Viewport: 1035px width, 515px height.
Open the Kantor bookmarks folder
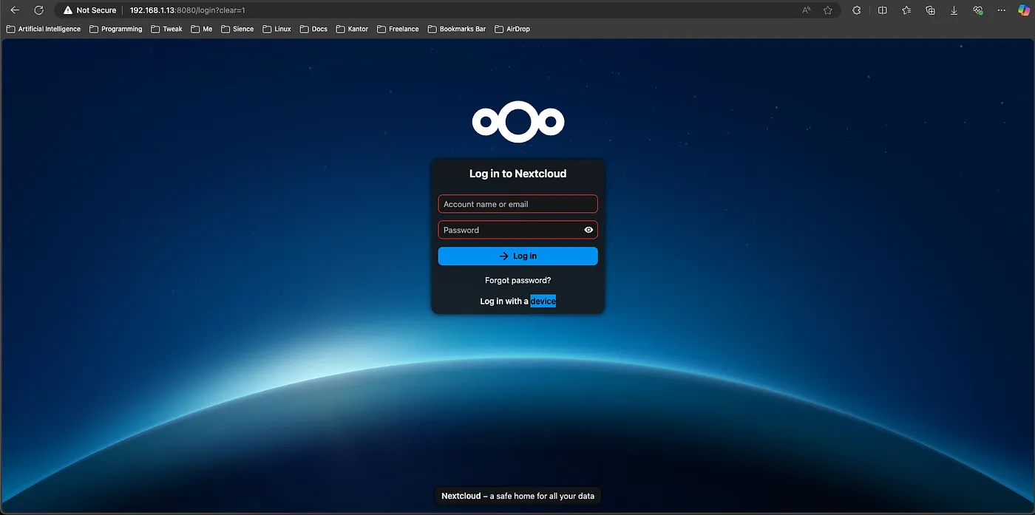[x=352, y=29]
